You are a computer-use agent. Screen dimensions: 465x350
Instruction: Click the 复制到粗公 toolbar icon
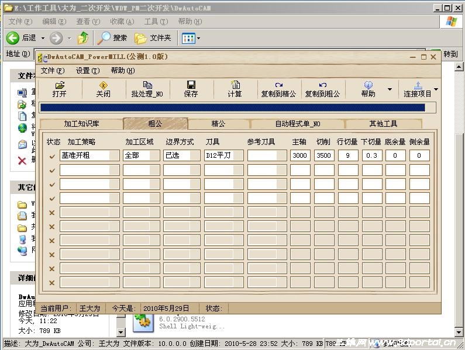(x=323, y=85)
